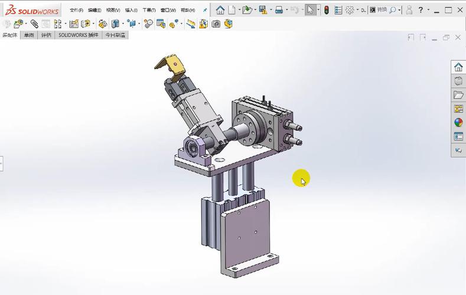The height and width of the screenshot is (295, 466).
Task: Open the 工具(T) menu
Action: pyautogui.click(x=149, y=10)
